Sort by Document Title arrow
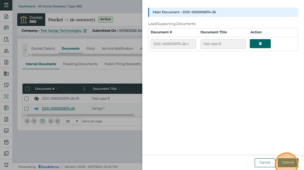The height and width of the screenshot is (170, 304). pos(120,89)
